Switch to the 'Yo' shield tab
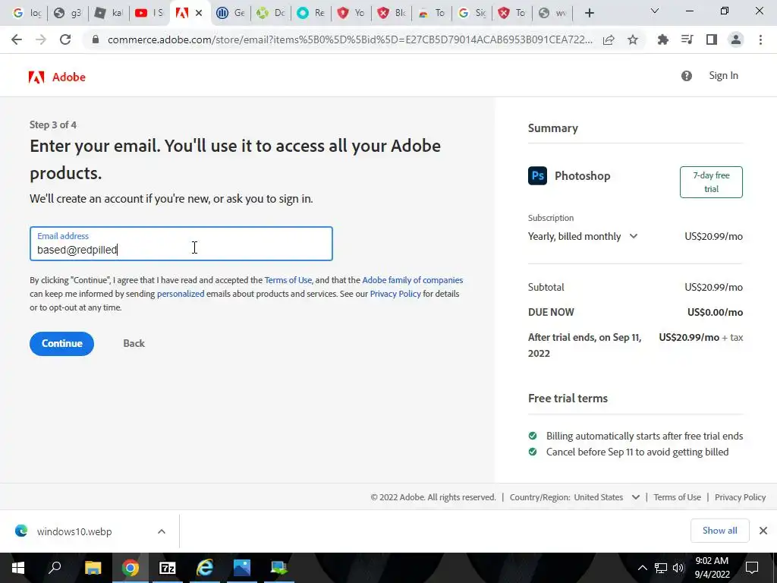Screen dimensions: 777x583 click(351, 13)
